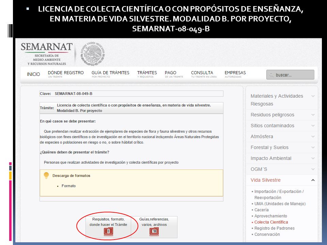Open Materiales y Actividades Riesgosas category
The height and width of the screenshot is (245, 327).
[277, 100]
